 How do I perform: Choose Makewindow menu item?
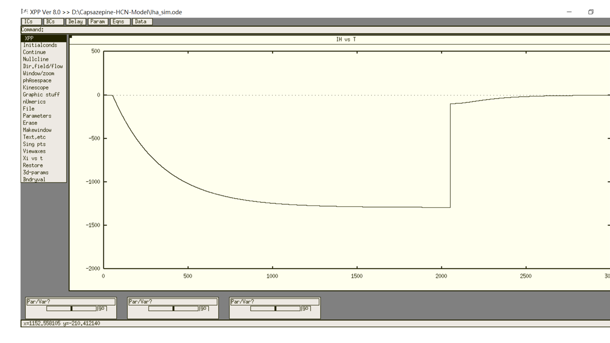pyautogui.click(x=43, y=130)
